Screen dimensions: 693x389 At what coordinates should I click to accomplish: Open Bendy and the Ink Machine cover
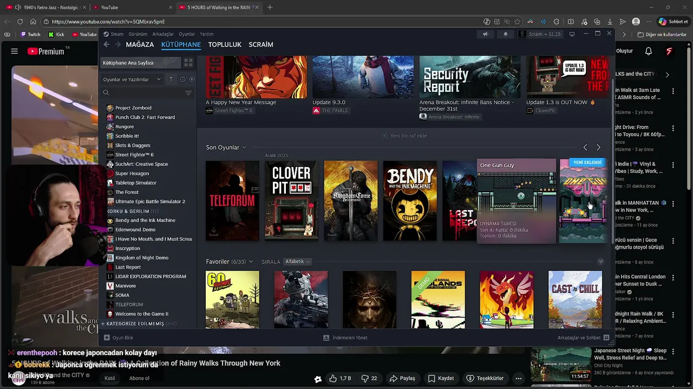tap(410, 200)
